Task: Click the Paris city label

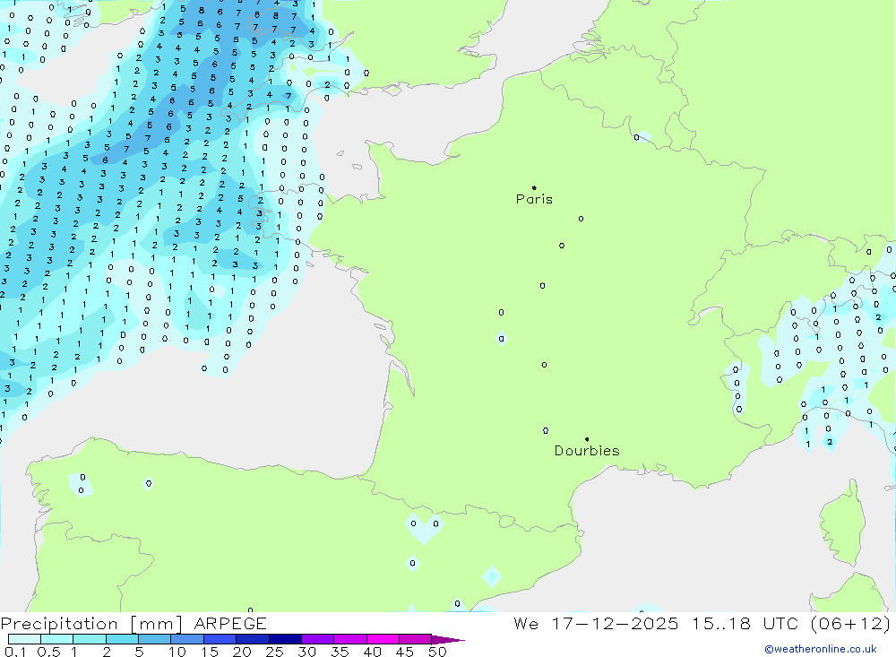Action: [x=534, y=199]
